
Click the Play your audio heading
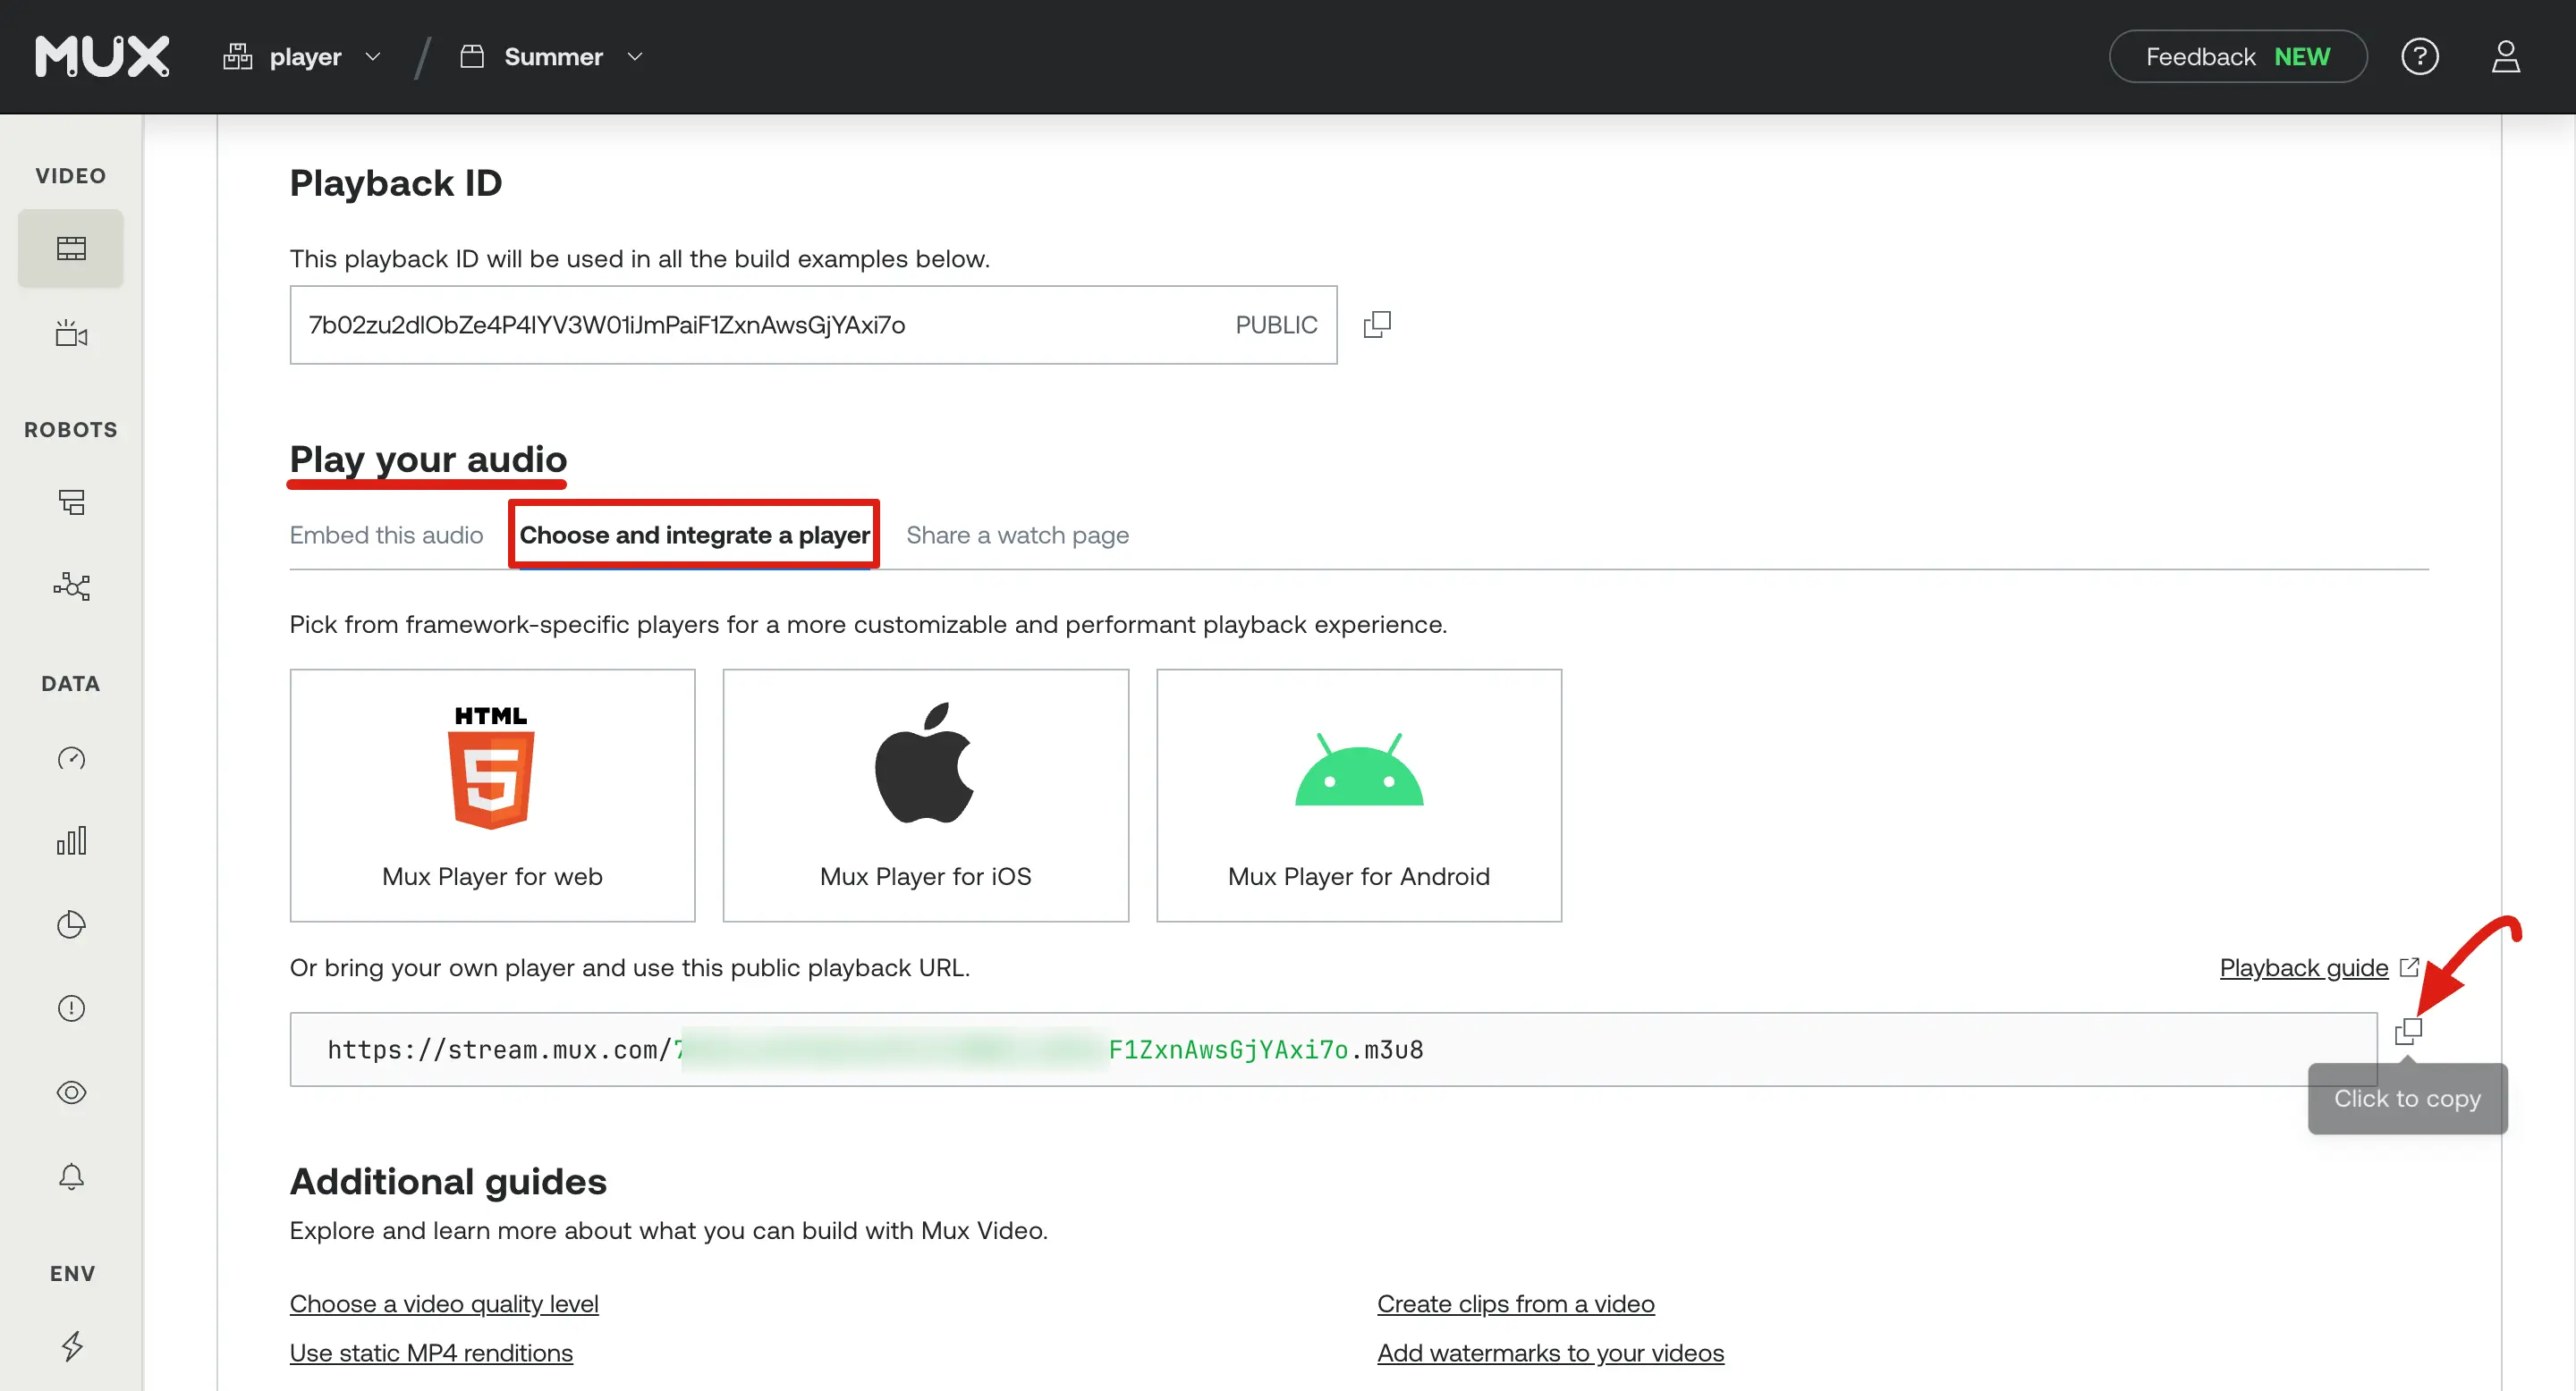point(428,459)
